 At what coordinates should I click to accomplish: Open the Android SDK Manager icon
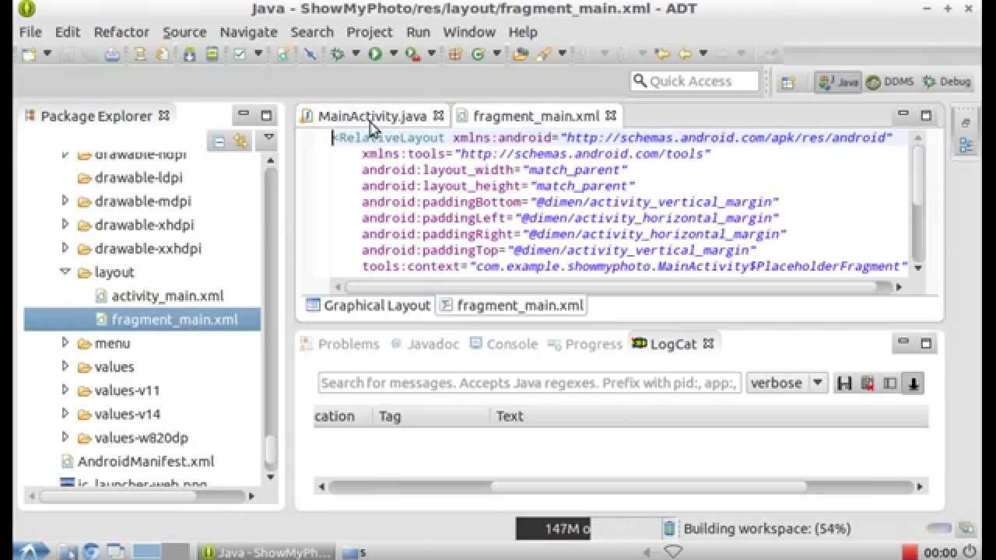189,54
